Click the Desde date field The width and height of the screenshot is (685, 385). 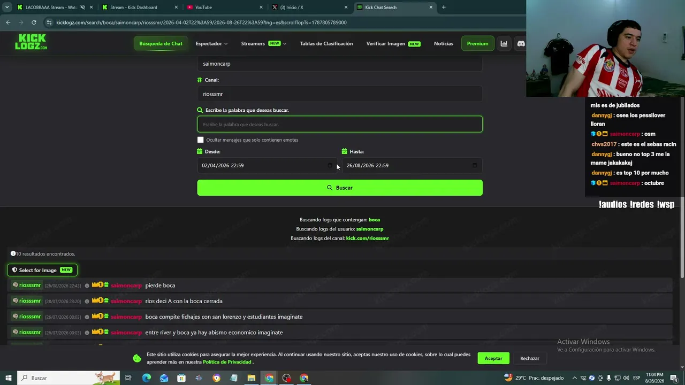pos(267,166)
